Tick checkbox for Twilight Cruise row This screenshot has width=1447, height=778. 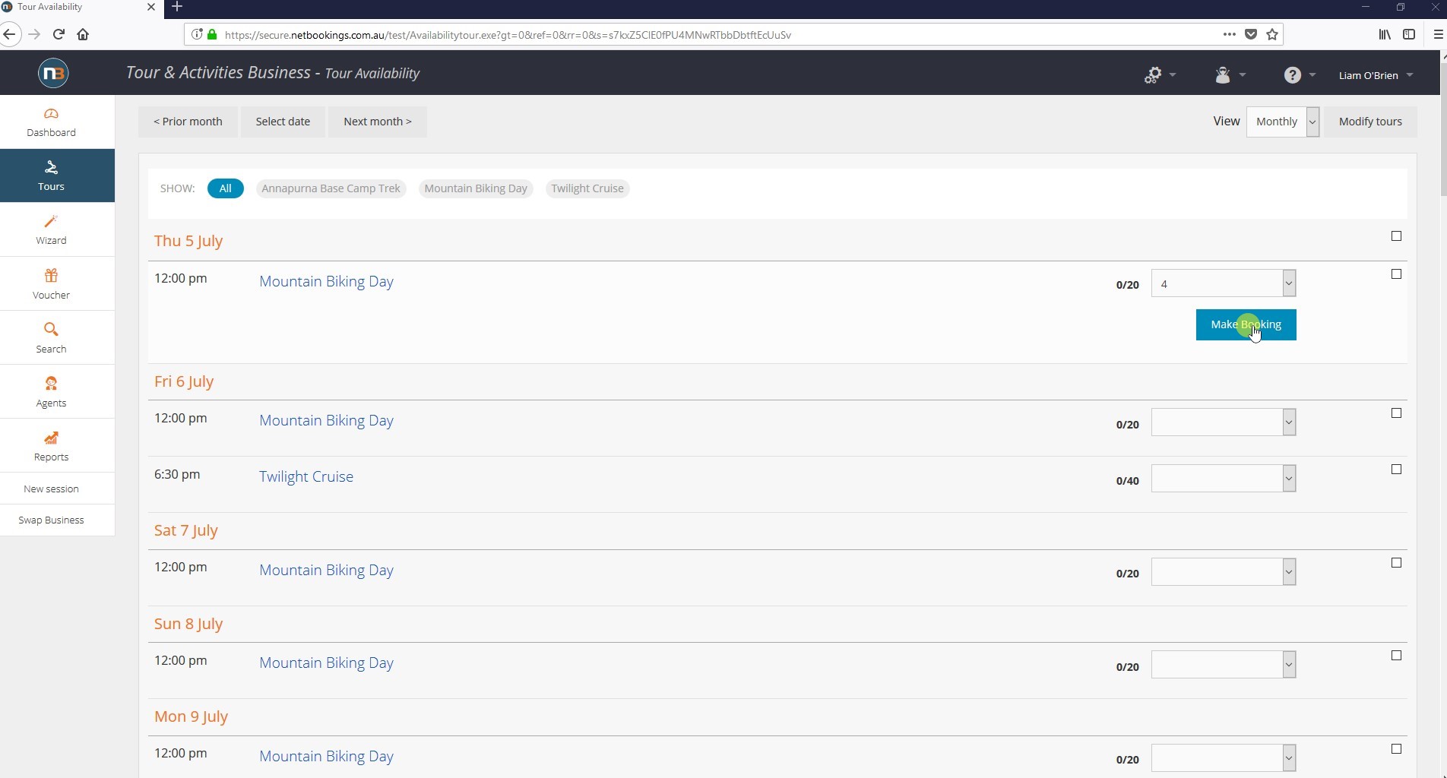tap(1396, 470)
